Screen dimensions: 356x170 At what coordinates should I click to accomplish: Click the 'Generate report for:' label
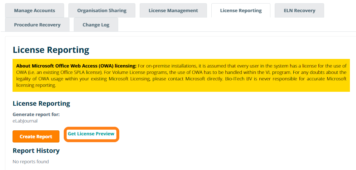(x=36, y=114)
